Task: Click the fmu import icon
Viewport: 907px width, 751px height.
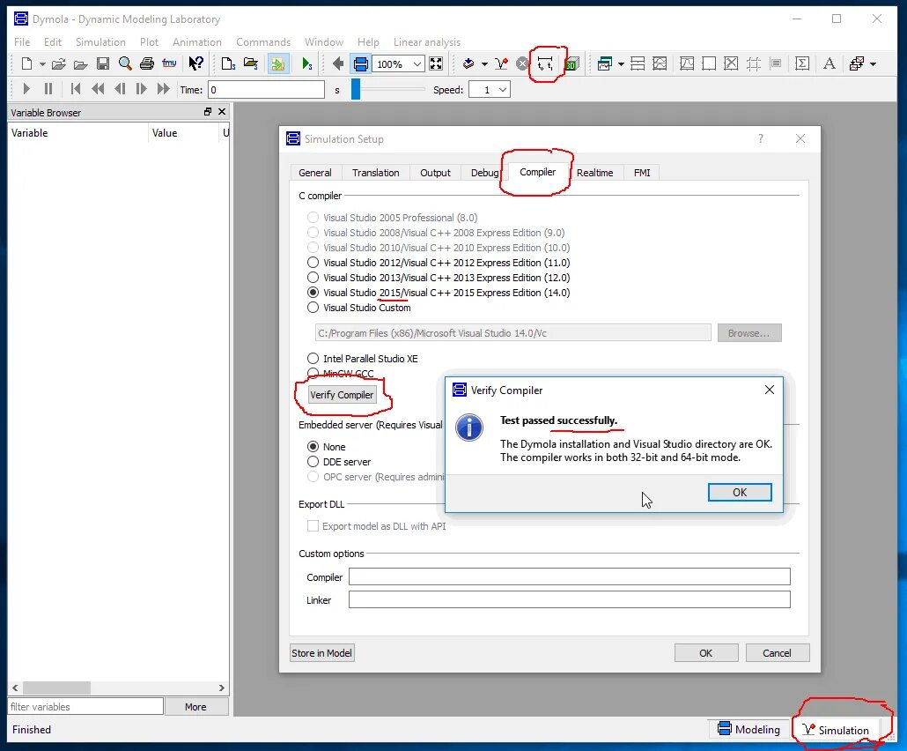Action: (x=169, y=63)
